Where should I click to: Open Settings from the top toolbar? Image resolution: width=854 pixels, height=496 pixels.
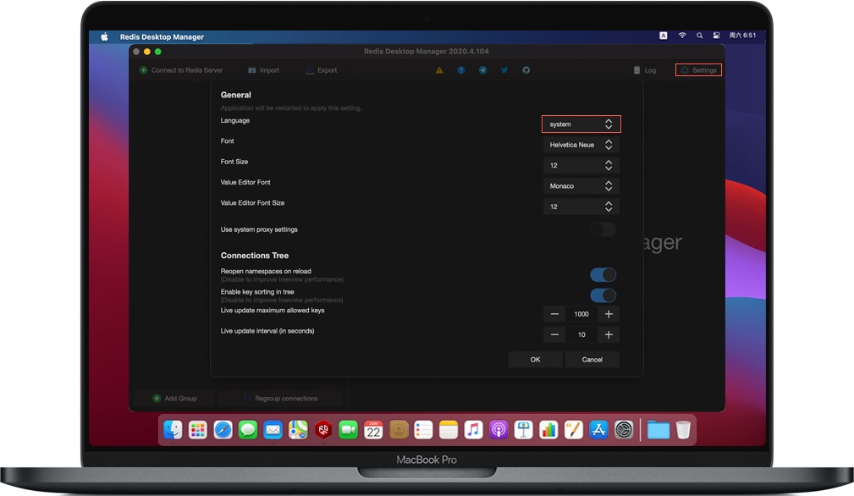[x=698, y=70]
